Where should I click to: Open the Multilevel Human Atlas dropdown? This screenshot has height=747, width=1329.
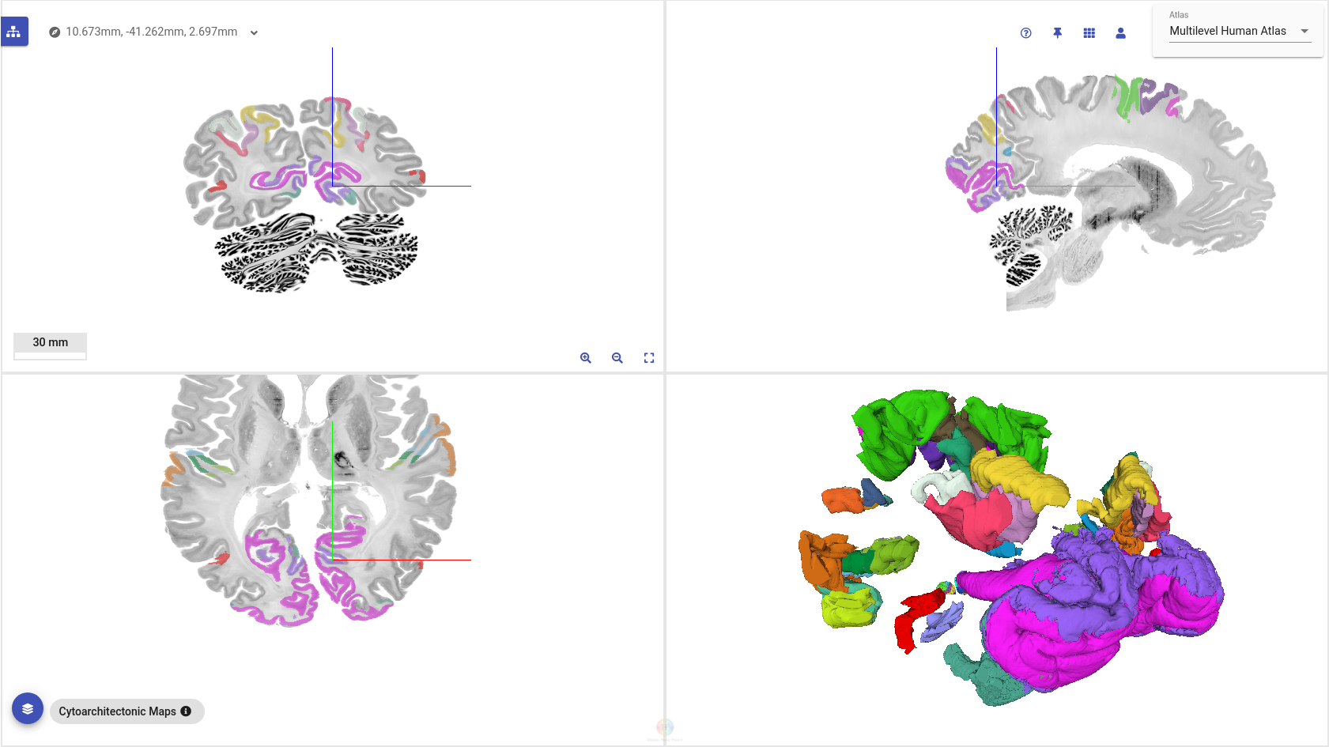pyautogui.click(x=1239, y=31)
